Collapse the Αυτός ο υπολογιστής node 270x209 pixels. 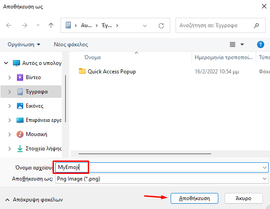click(x=6, y=63)
